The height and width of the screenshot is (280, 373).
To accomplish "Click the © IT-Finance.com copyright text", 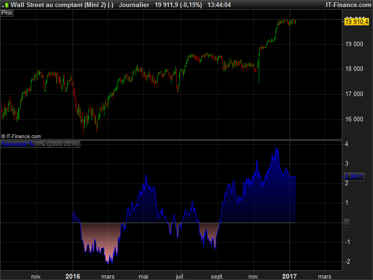I will [21, 136].
